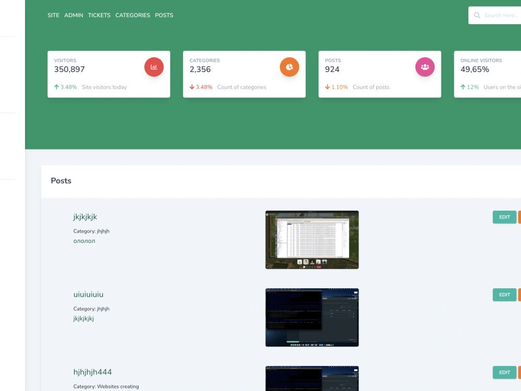Click 'Category: jhjhjh' under post jkjkjkjk
The width and height of the screenshot is (521, 391).
(91, 231)
